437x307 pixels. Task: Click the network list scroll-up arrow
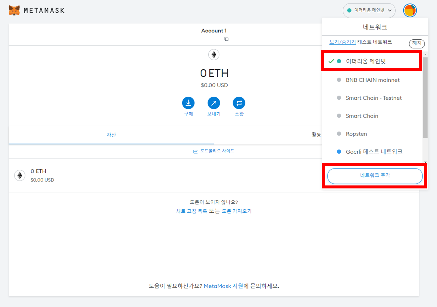425,55
